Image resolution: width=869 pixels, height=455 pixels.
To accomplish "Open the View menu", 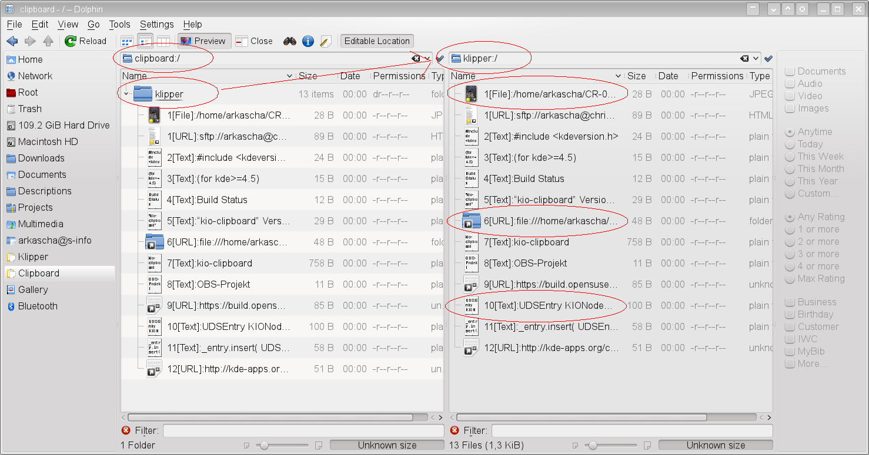I will [68, 25].
